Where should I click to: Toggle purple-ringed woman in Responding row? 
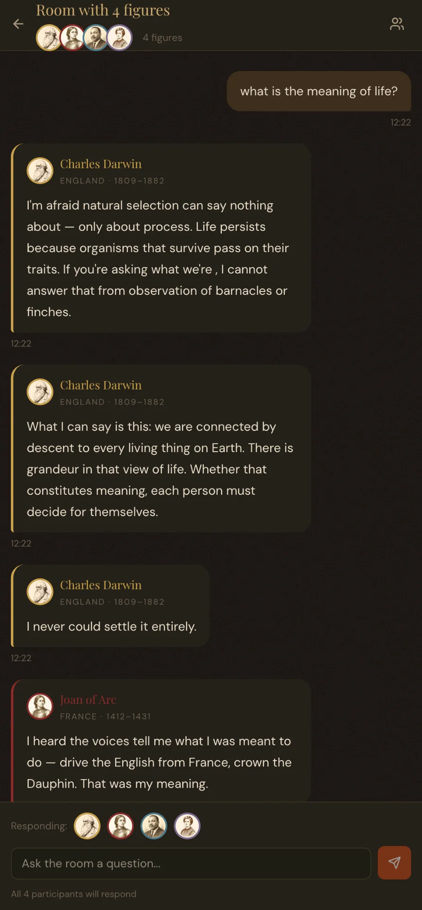point(187,826)
